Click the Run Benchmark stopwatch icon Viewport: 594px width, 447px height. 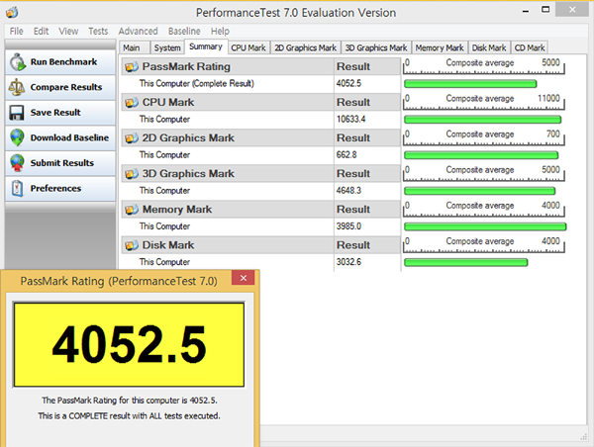[x=18, y=62]
